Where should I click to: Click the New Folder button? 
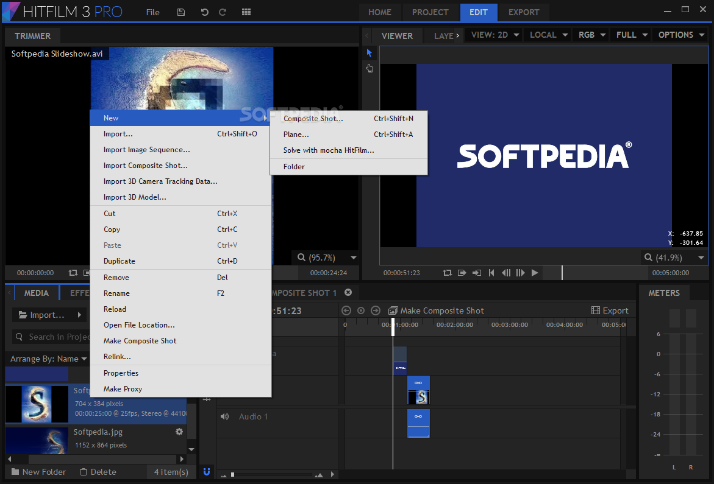(38, 472)
